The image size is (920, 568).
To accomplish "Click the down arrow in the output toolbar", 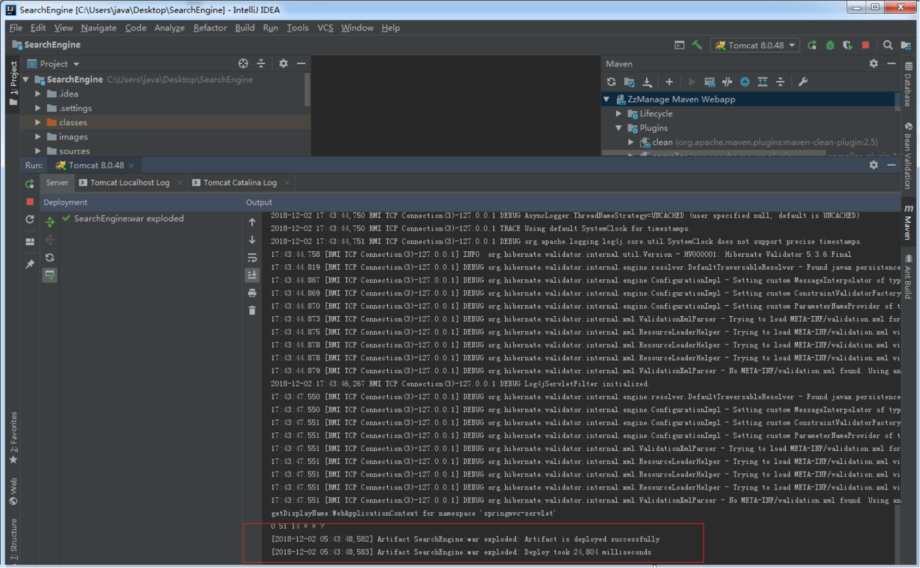I will (252, 240).
